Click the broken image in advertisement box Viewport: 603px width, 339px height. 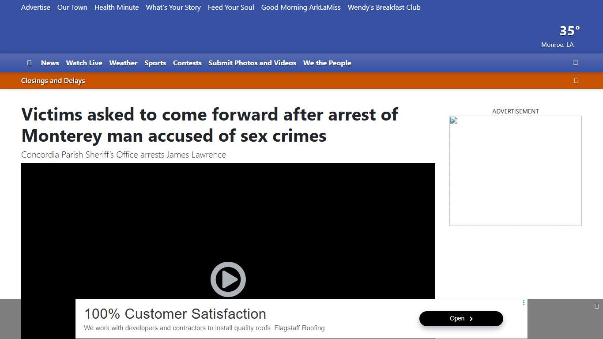pyautogui.click(x=454, y=121)
